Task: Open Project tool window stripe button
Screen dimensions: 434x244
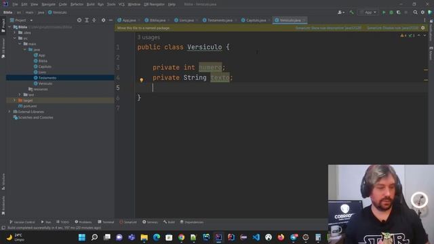Action: pos(3,26)
